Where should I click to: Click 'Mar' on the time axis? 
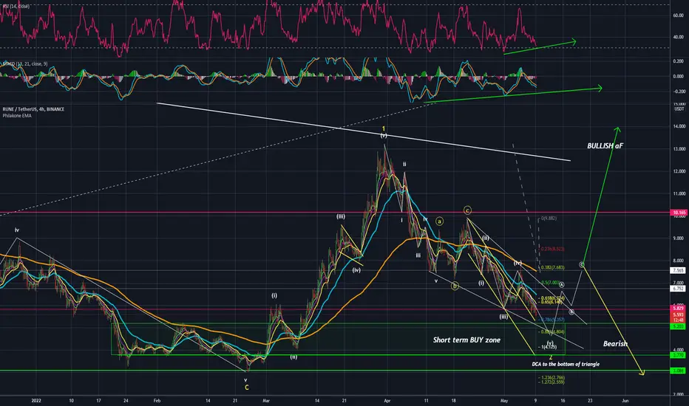point(266,400)
